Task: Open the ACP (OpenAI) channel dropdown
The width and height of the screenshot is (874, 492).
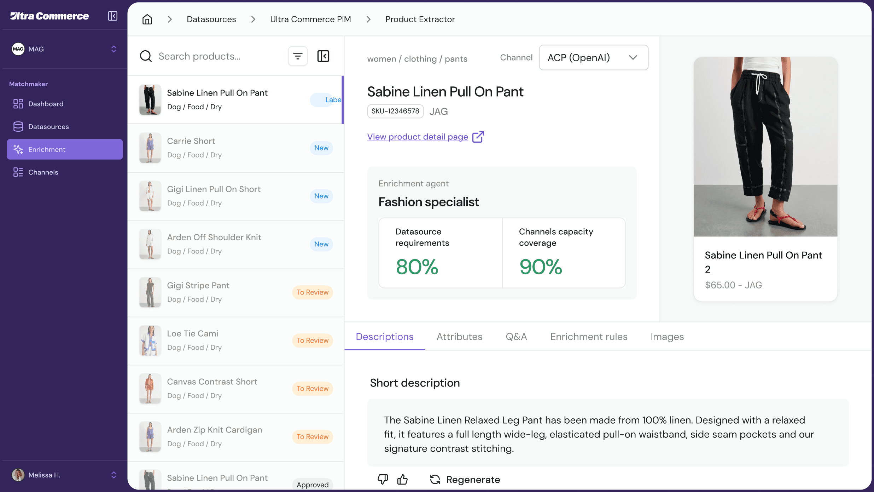Action: click(593, 57)
